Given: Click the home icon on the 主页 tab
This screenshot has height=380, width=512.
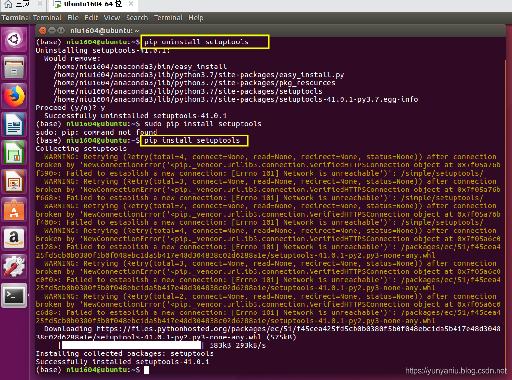Looking at the screenshot, I should (8, 4).
